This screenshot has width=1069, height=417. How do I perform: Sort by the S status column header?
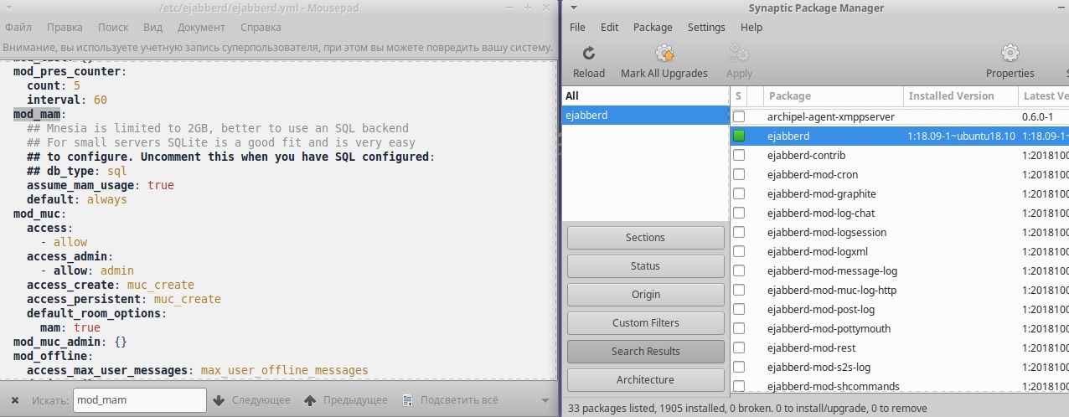tap(738, 95)
